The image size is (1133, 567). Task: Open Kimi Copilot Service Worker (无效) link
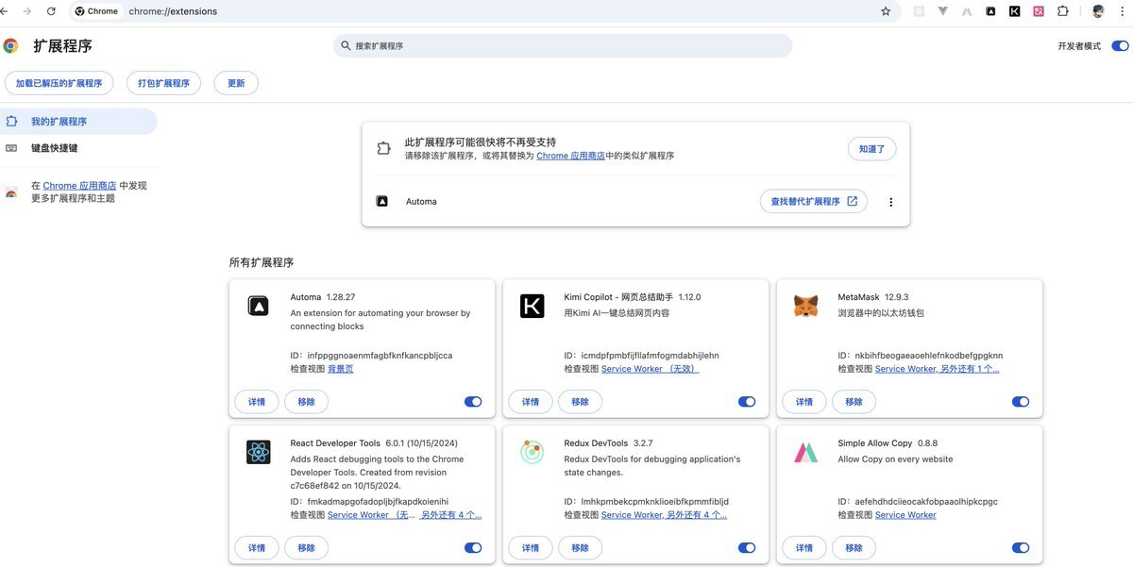[x=650, y=369]
